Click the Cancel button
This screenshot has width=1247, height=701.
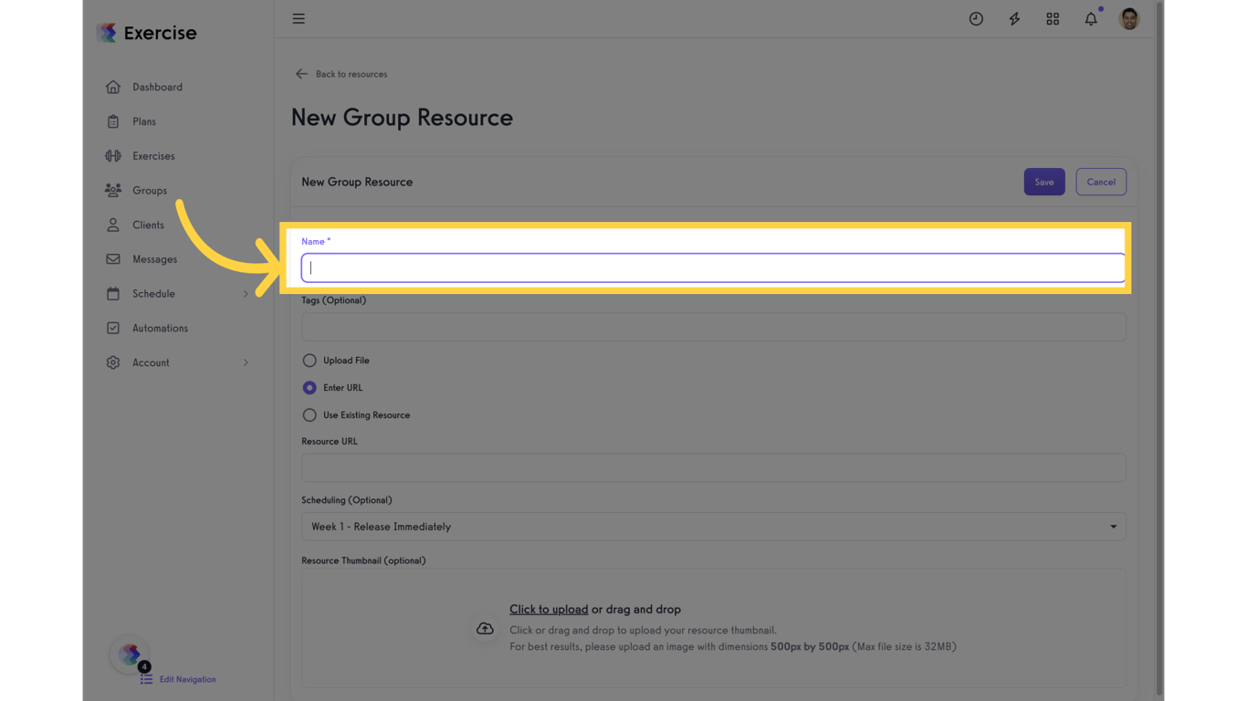tap(1101, 182)
